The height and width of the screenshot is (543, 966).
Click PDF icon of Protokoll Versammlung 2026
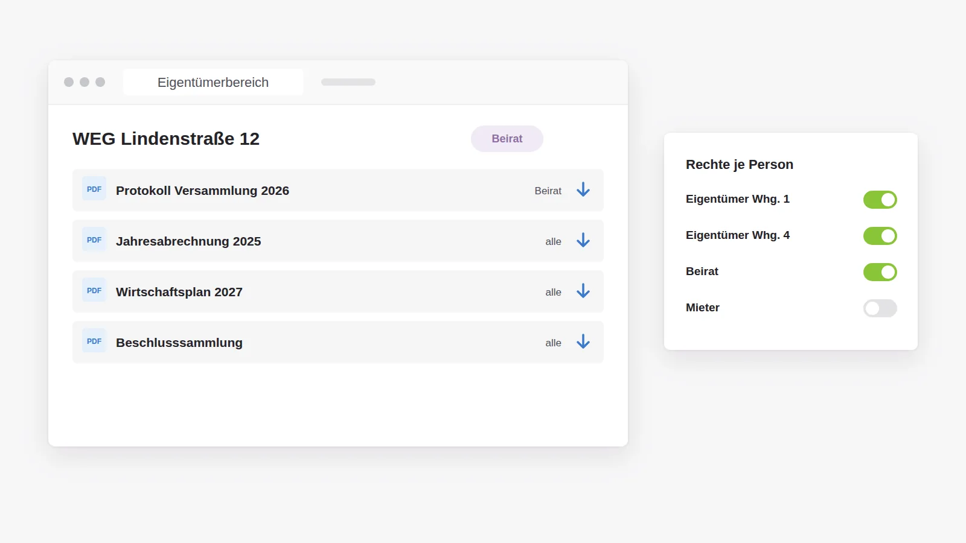(94, 189)
